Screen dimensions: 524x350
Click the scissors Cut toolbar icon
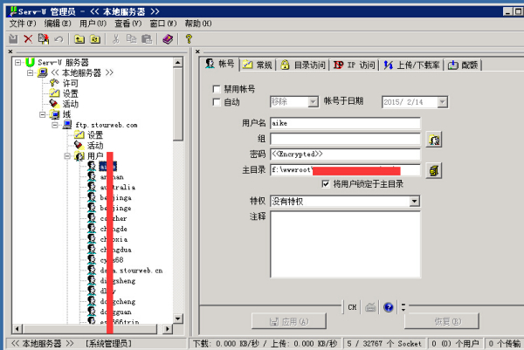click(115, 39)
